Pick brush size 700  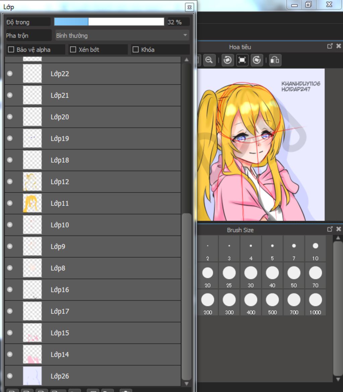(x=294, y=302)
